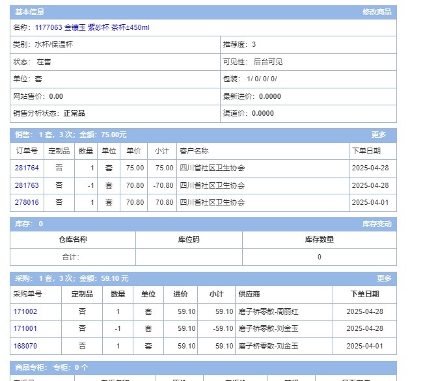Click the 客户名称 column header
The image size is (438, 381).
(x=194, y=151)
